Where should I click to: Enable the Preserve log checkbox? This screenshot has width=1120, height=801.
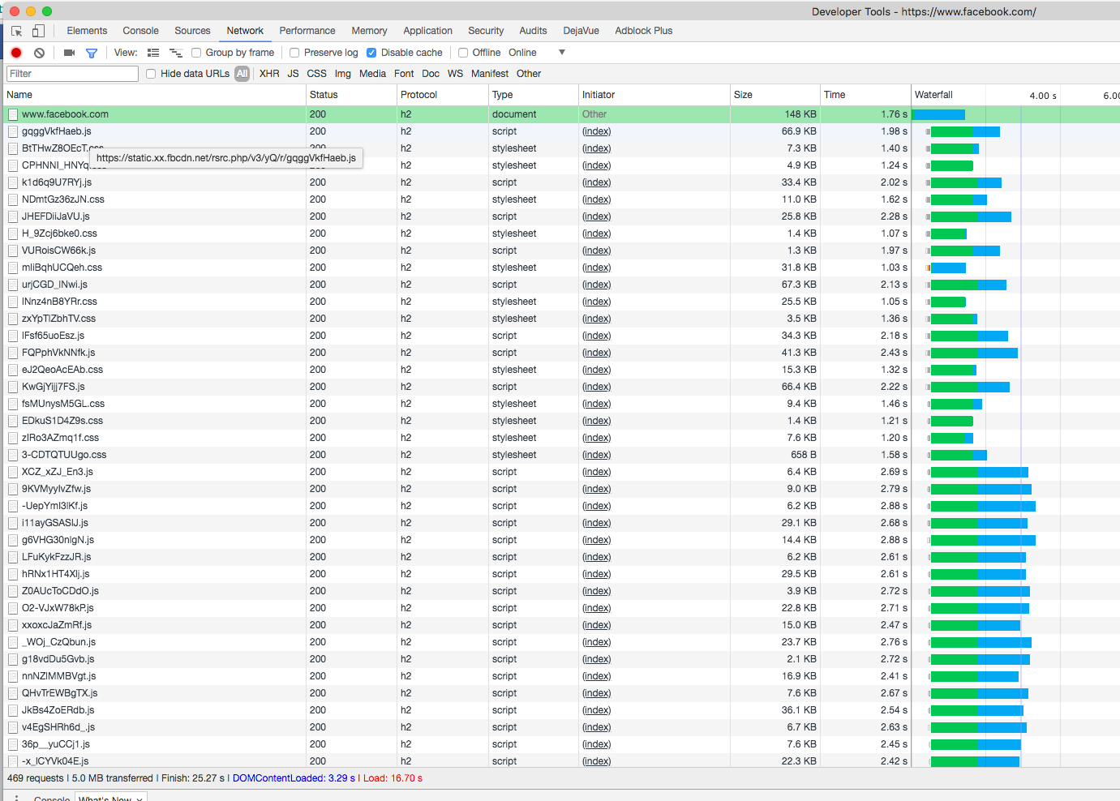[x=294, y=53]
